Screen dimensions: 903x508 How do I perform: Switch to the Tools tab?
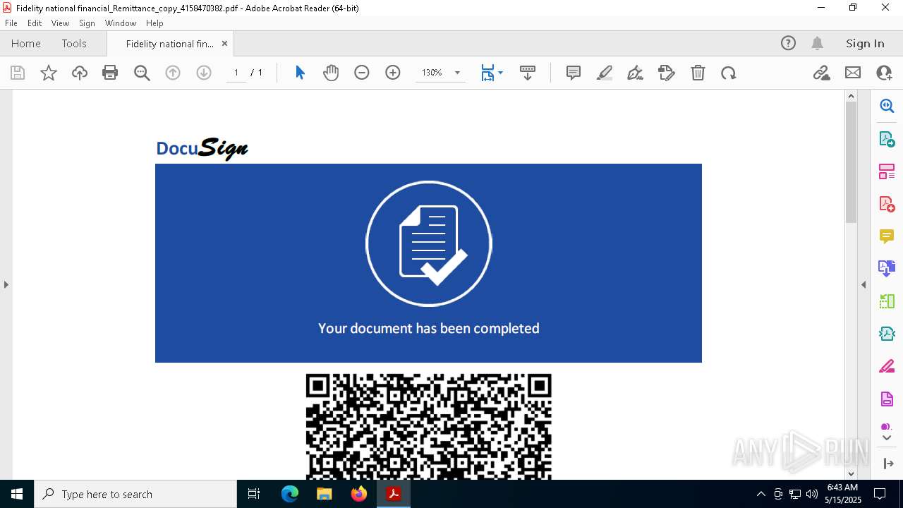click(74, 43)
